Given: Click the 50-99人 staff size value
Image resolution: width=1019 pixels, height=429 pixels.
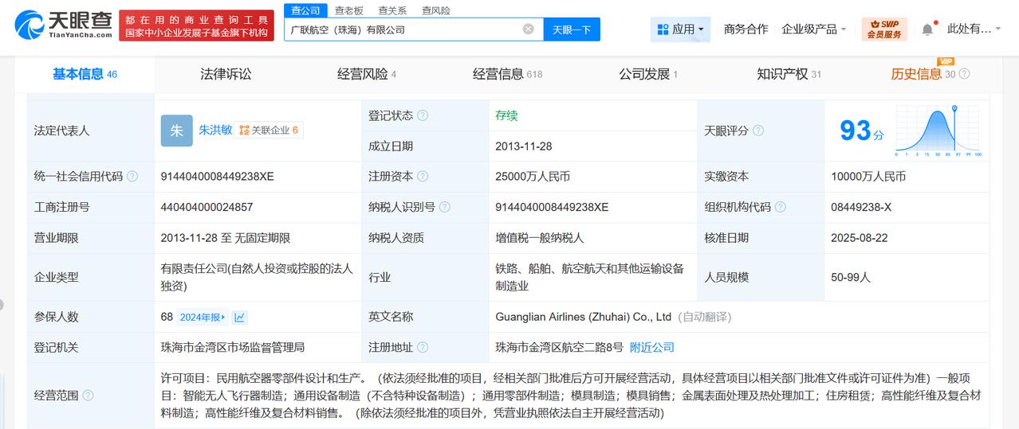Looking at the screenshot, I should 851,277.
